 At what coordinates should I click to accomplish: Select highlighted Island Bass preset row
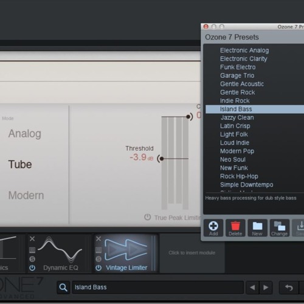255,109
